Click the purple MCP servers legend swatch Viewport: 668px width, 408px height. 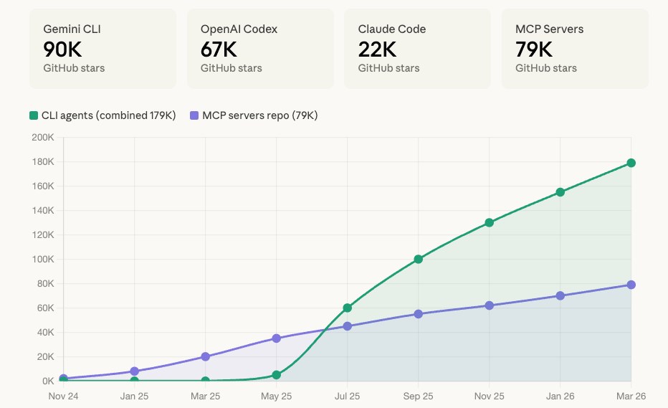point(194,115)
